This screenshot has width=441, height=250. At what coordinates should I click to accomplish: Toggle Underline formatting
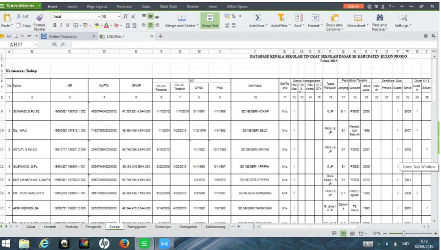(67, 26)
